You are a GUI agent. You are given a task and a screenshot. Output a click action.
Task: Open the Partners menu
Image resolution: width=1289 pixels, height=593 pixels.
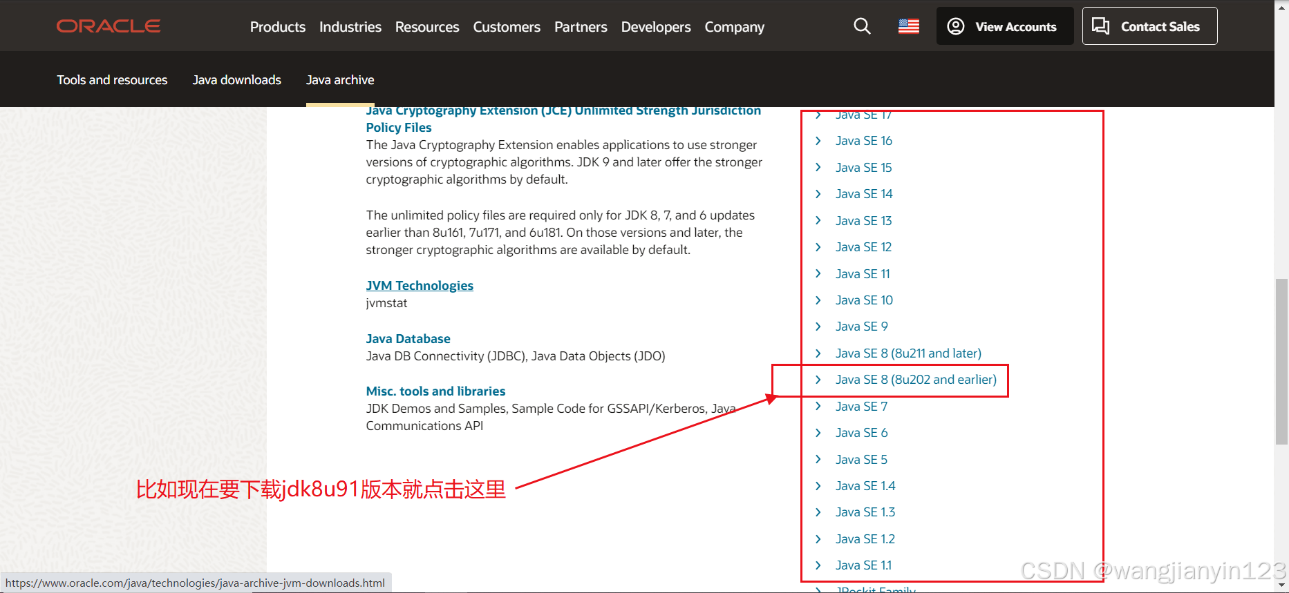click(x=581, y=27)
